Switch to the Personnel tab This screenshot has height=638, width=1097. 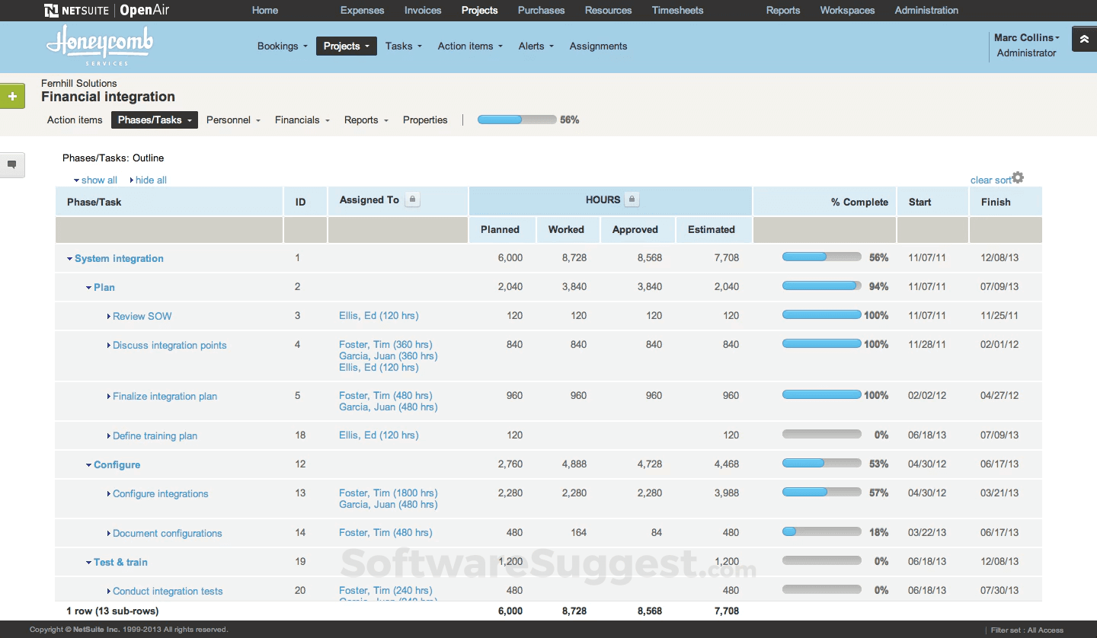click(x=229, y=120)
